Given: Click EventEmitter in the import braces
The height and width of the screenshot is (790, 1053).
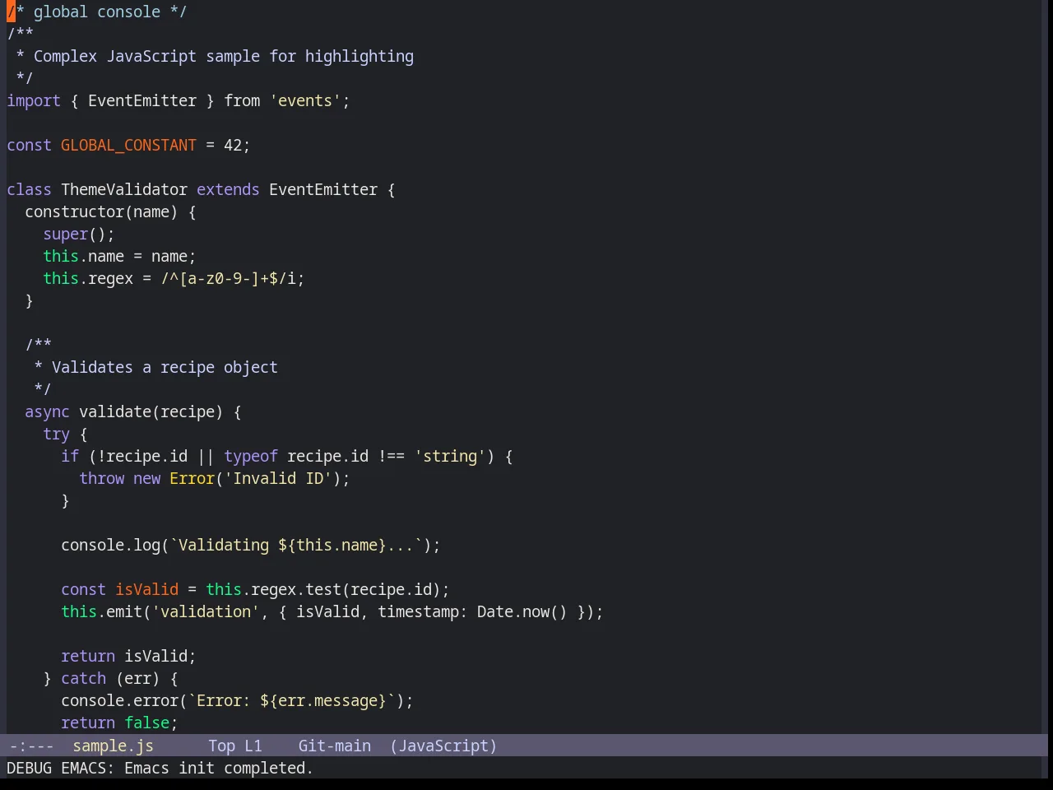Looking at the screenshot, I should 142,100.
